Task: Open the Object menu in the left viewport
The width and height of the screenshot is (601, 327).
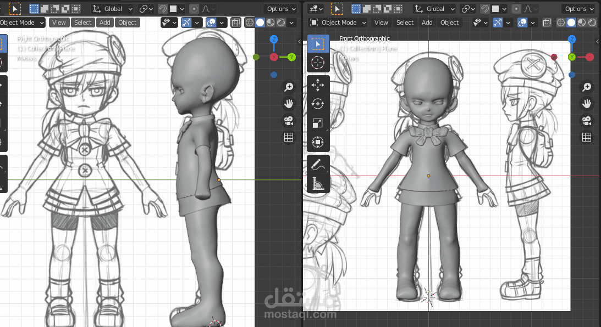Action: 127,22
